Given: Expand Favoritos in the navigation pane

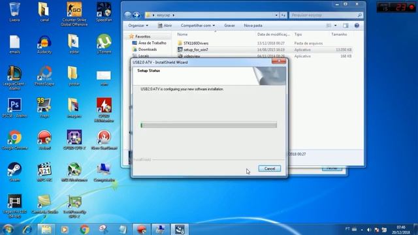Looking at the screenshot, I should tap(142, 37).
